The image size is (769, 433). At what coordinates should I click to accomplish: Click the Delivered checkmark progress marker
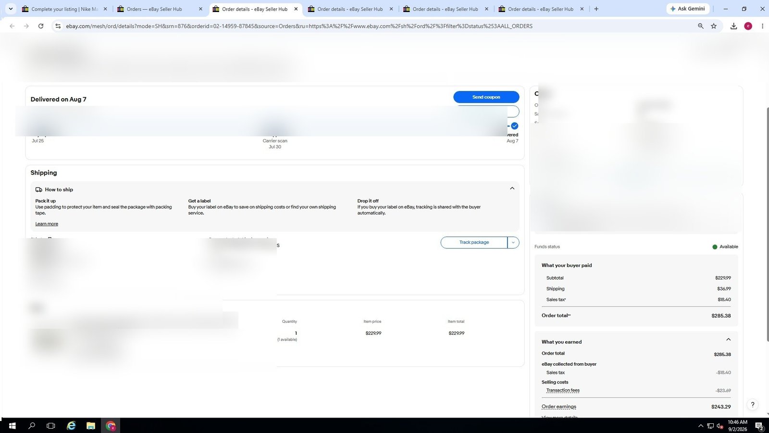click(x=514, y=126)
